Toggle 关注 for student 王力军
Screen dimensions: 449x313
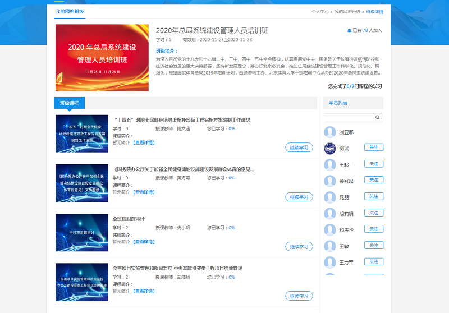point(374,262)
